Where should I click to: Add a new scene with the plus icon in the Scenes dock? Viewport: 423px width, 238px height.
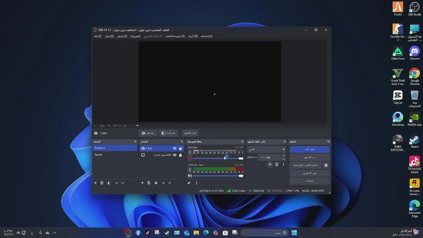coord(96,183)
